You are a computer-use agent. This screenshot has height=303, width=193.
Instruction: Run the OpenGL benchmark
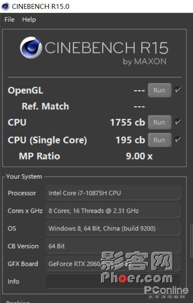point(159,90)
